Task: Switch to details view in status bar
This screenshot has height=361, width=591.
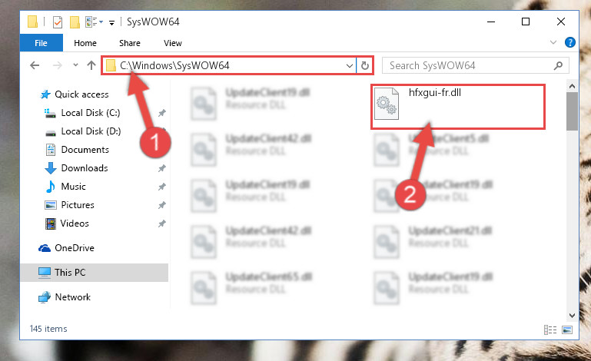Action: tap(550, 330)
